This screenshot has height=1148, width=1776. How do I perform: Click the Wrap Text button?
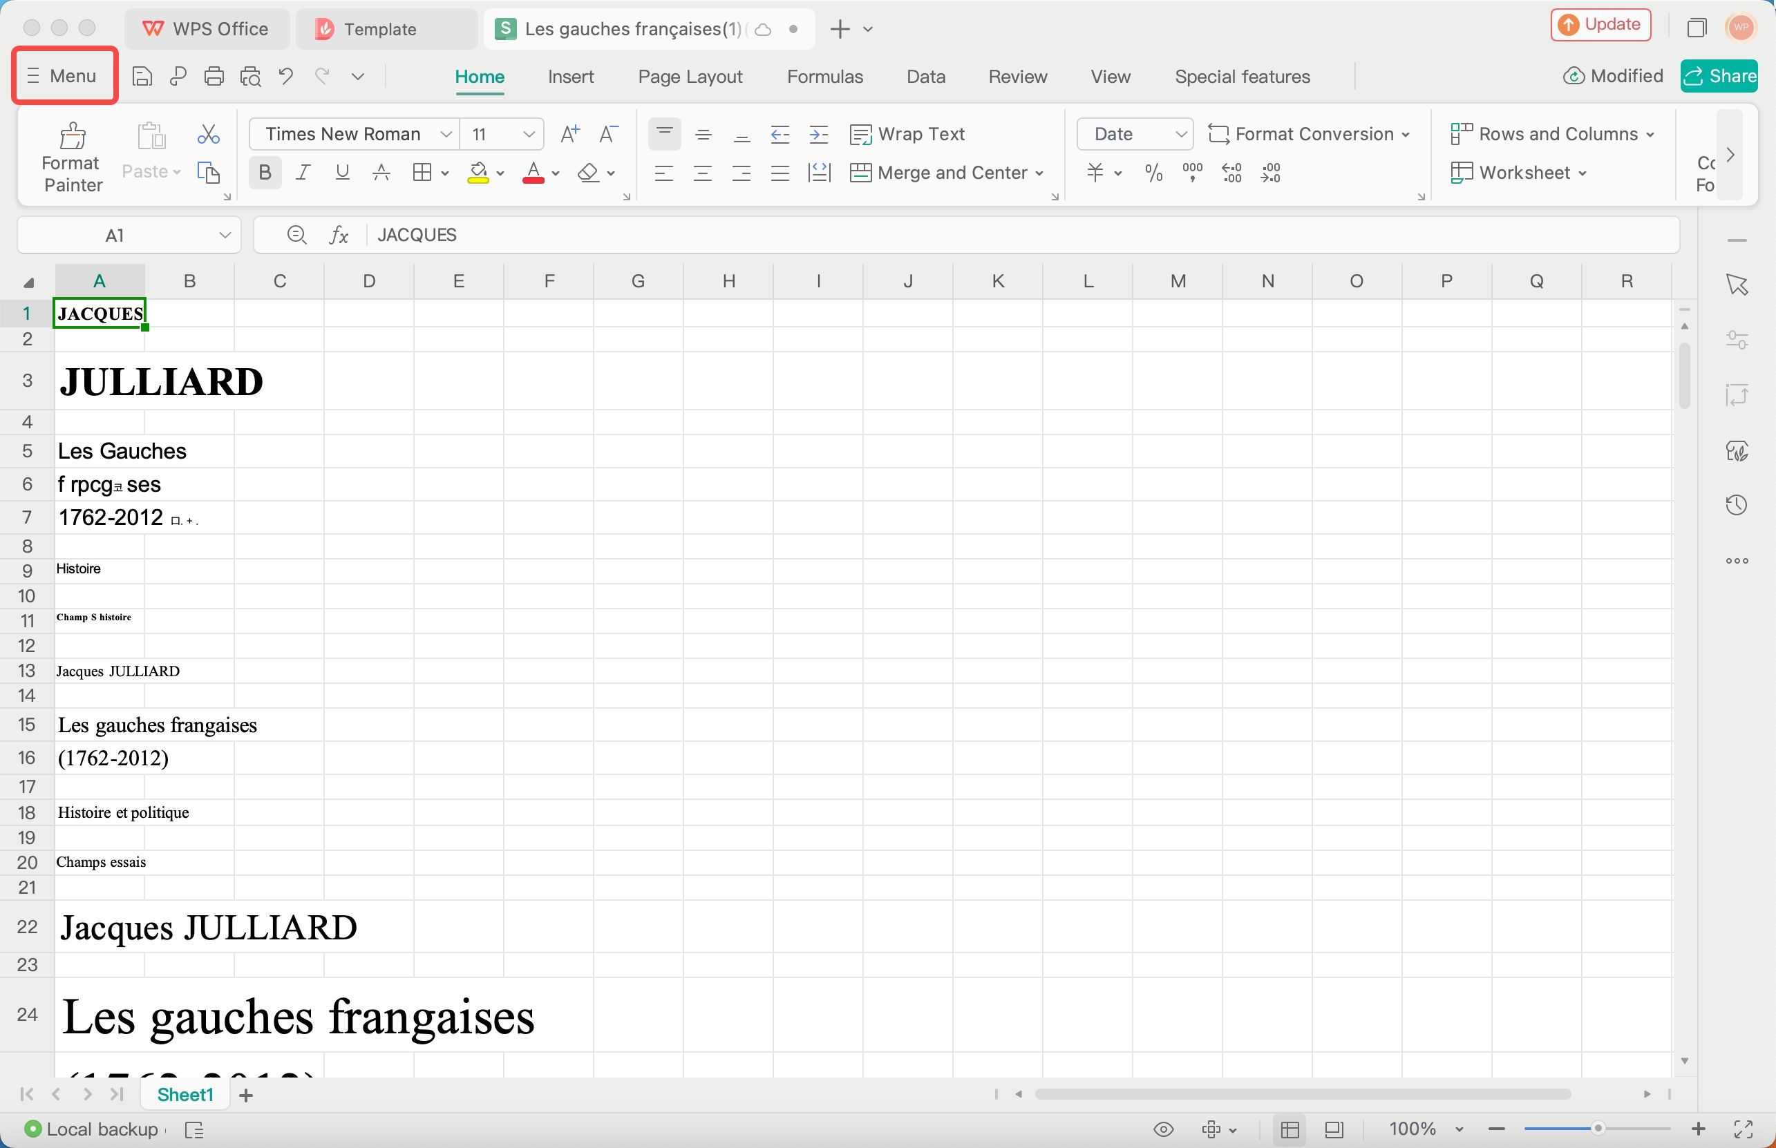tap(907, 134)
